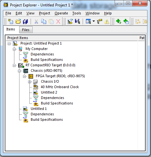
Task: Click the Filter View toolbar icon
Action: [x=88, y=21]
